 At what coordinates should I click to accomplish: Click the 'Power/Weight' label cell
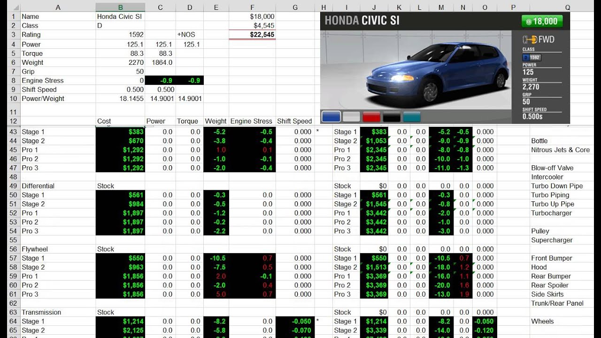click(58, 99)
